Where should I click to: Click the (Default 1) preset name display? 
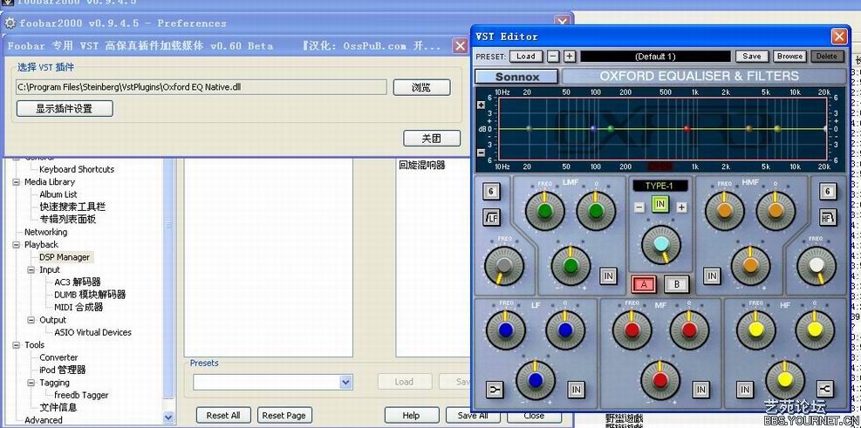point(656,56)
